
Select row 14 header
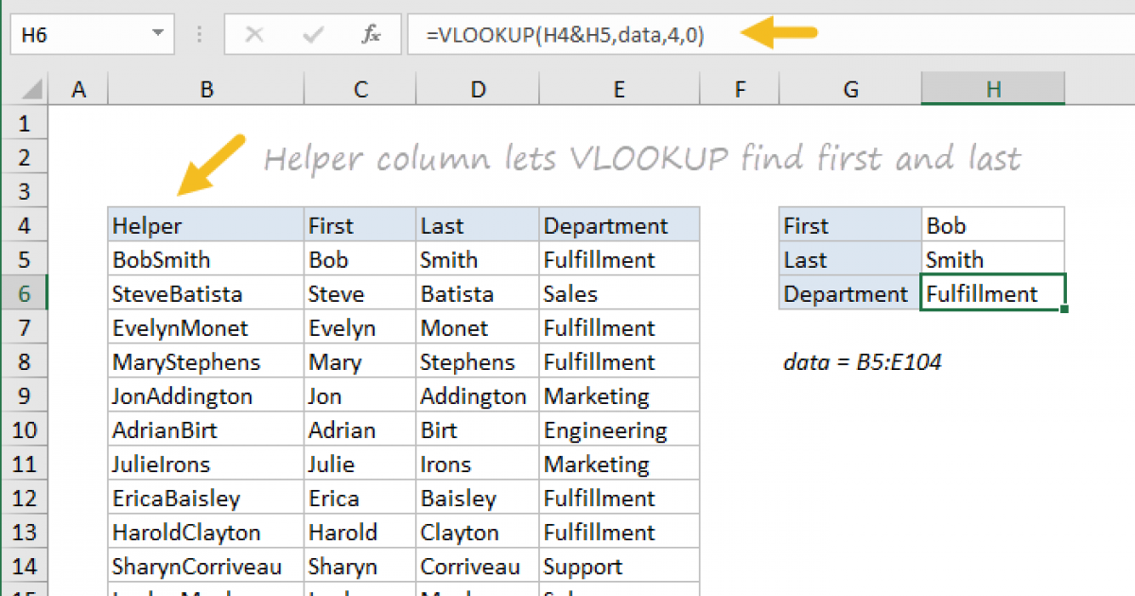pos(25,565)
